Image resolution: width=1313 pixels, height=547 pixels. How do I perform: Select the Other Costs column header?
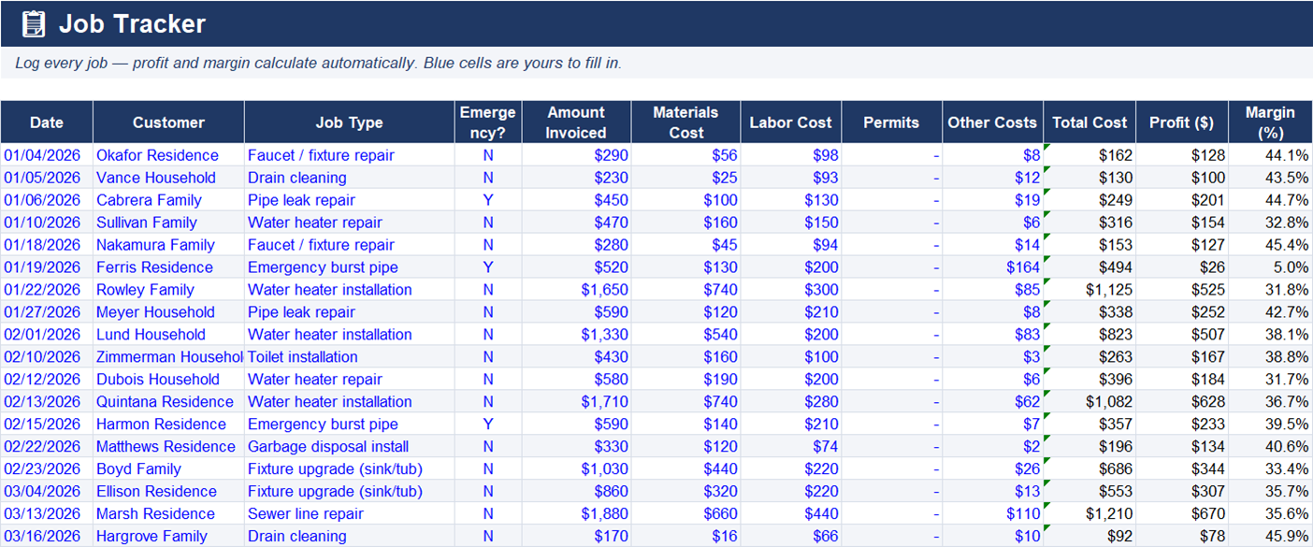(992, 122)
